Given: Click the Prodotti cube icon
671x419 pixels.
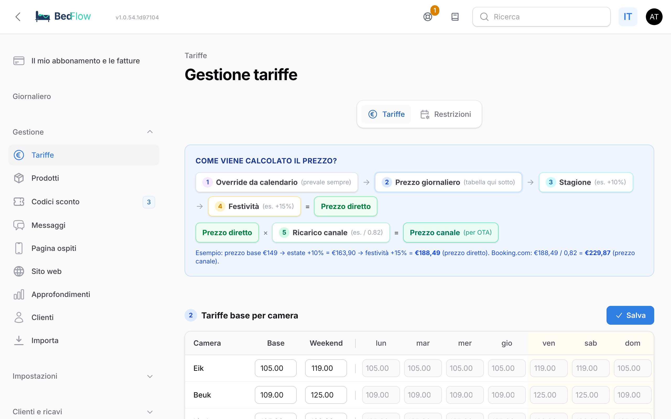Looking at the screenshot, I should (19, 178).
